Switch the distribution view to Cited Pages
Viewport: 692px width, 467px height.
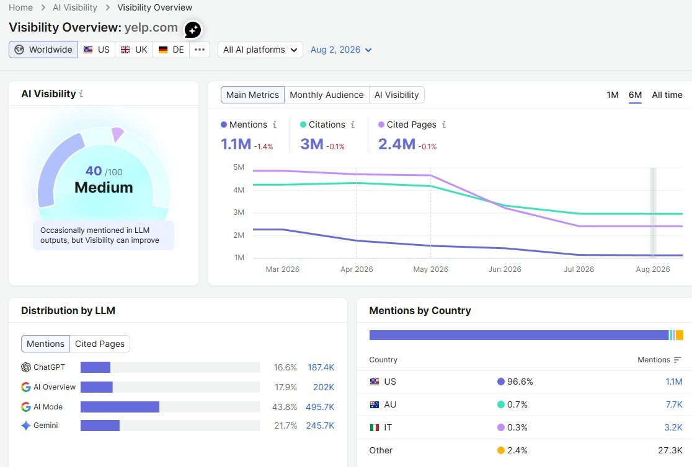100,344
